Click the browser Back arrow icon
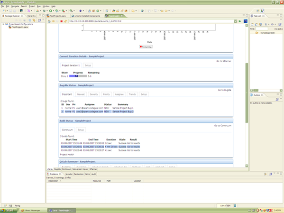The height and width of the screenshot is (213, 284). 53,21
